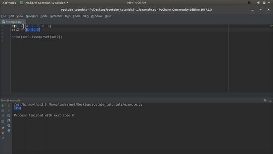This screenshot has height=154, width=273.
Task: Click the green inspection checkmark indicator
Action: (271, 26)
